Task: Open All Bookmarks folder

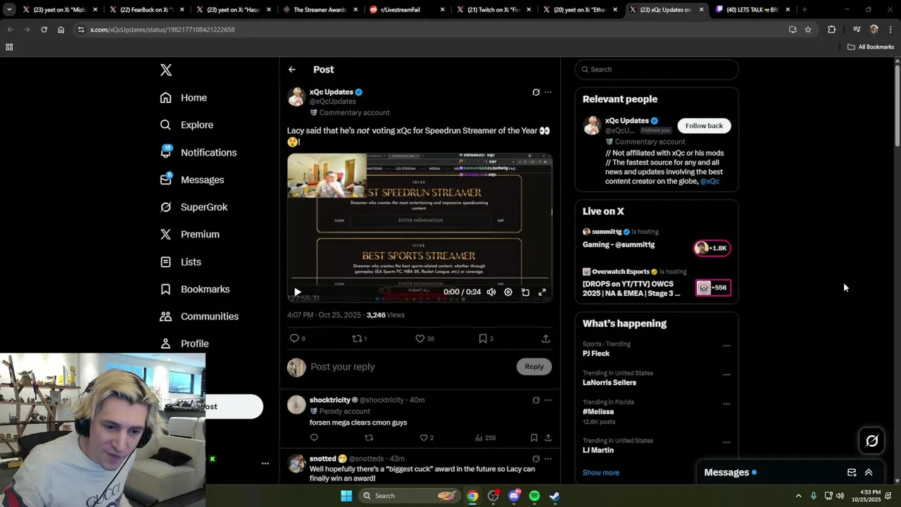Action: pos(871,47)
